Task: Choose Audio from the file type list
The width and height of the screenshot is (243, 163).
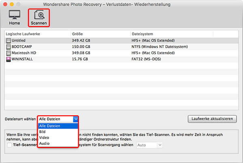Action: (58, 144)
